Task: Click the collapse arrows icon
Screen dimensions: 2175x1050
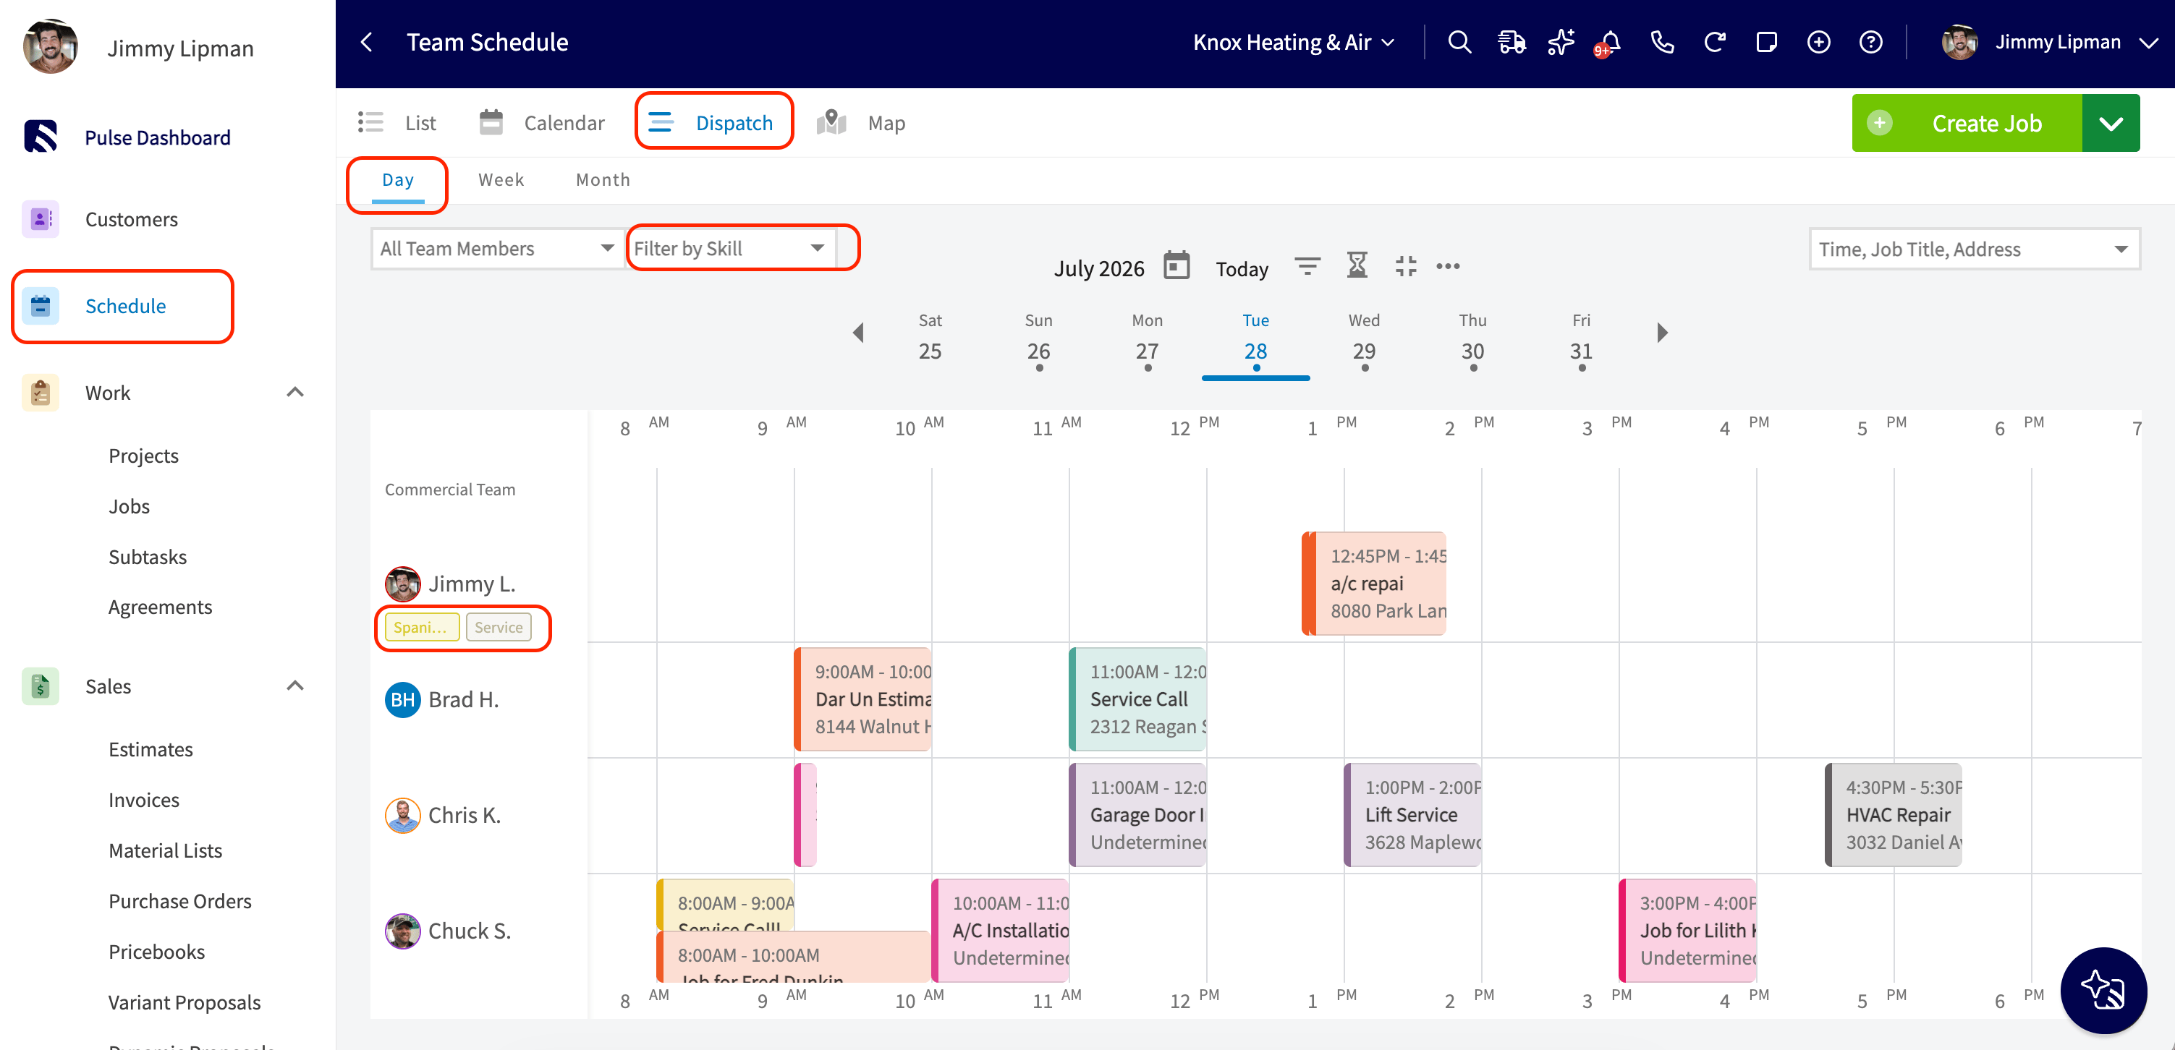Action: (1406, 267)
